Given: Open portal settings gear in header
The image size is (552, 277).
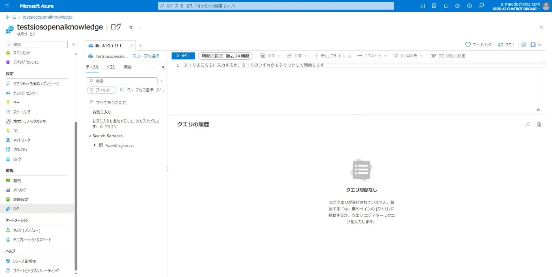Looking at the screenshot, I should pyautogui.click(x=457, y=6).
